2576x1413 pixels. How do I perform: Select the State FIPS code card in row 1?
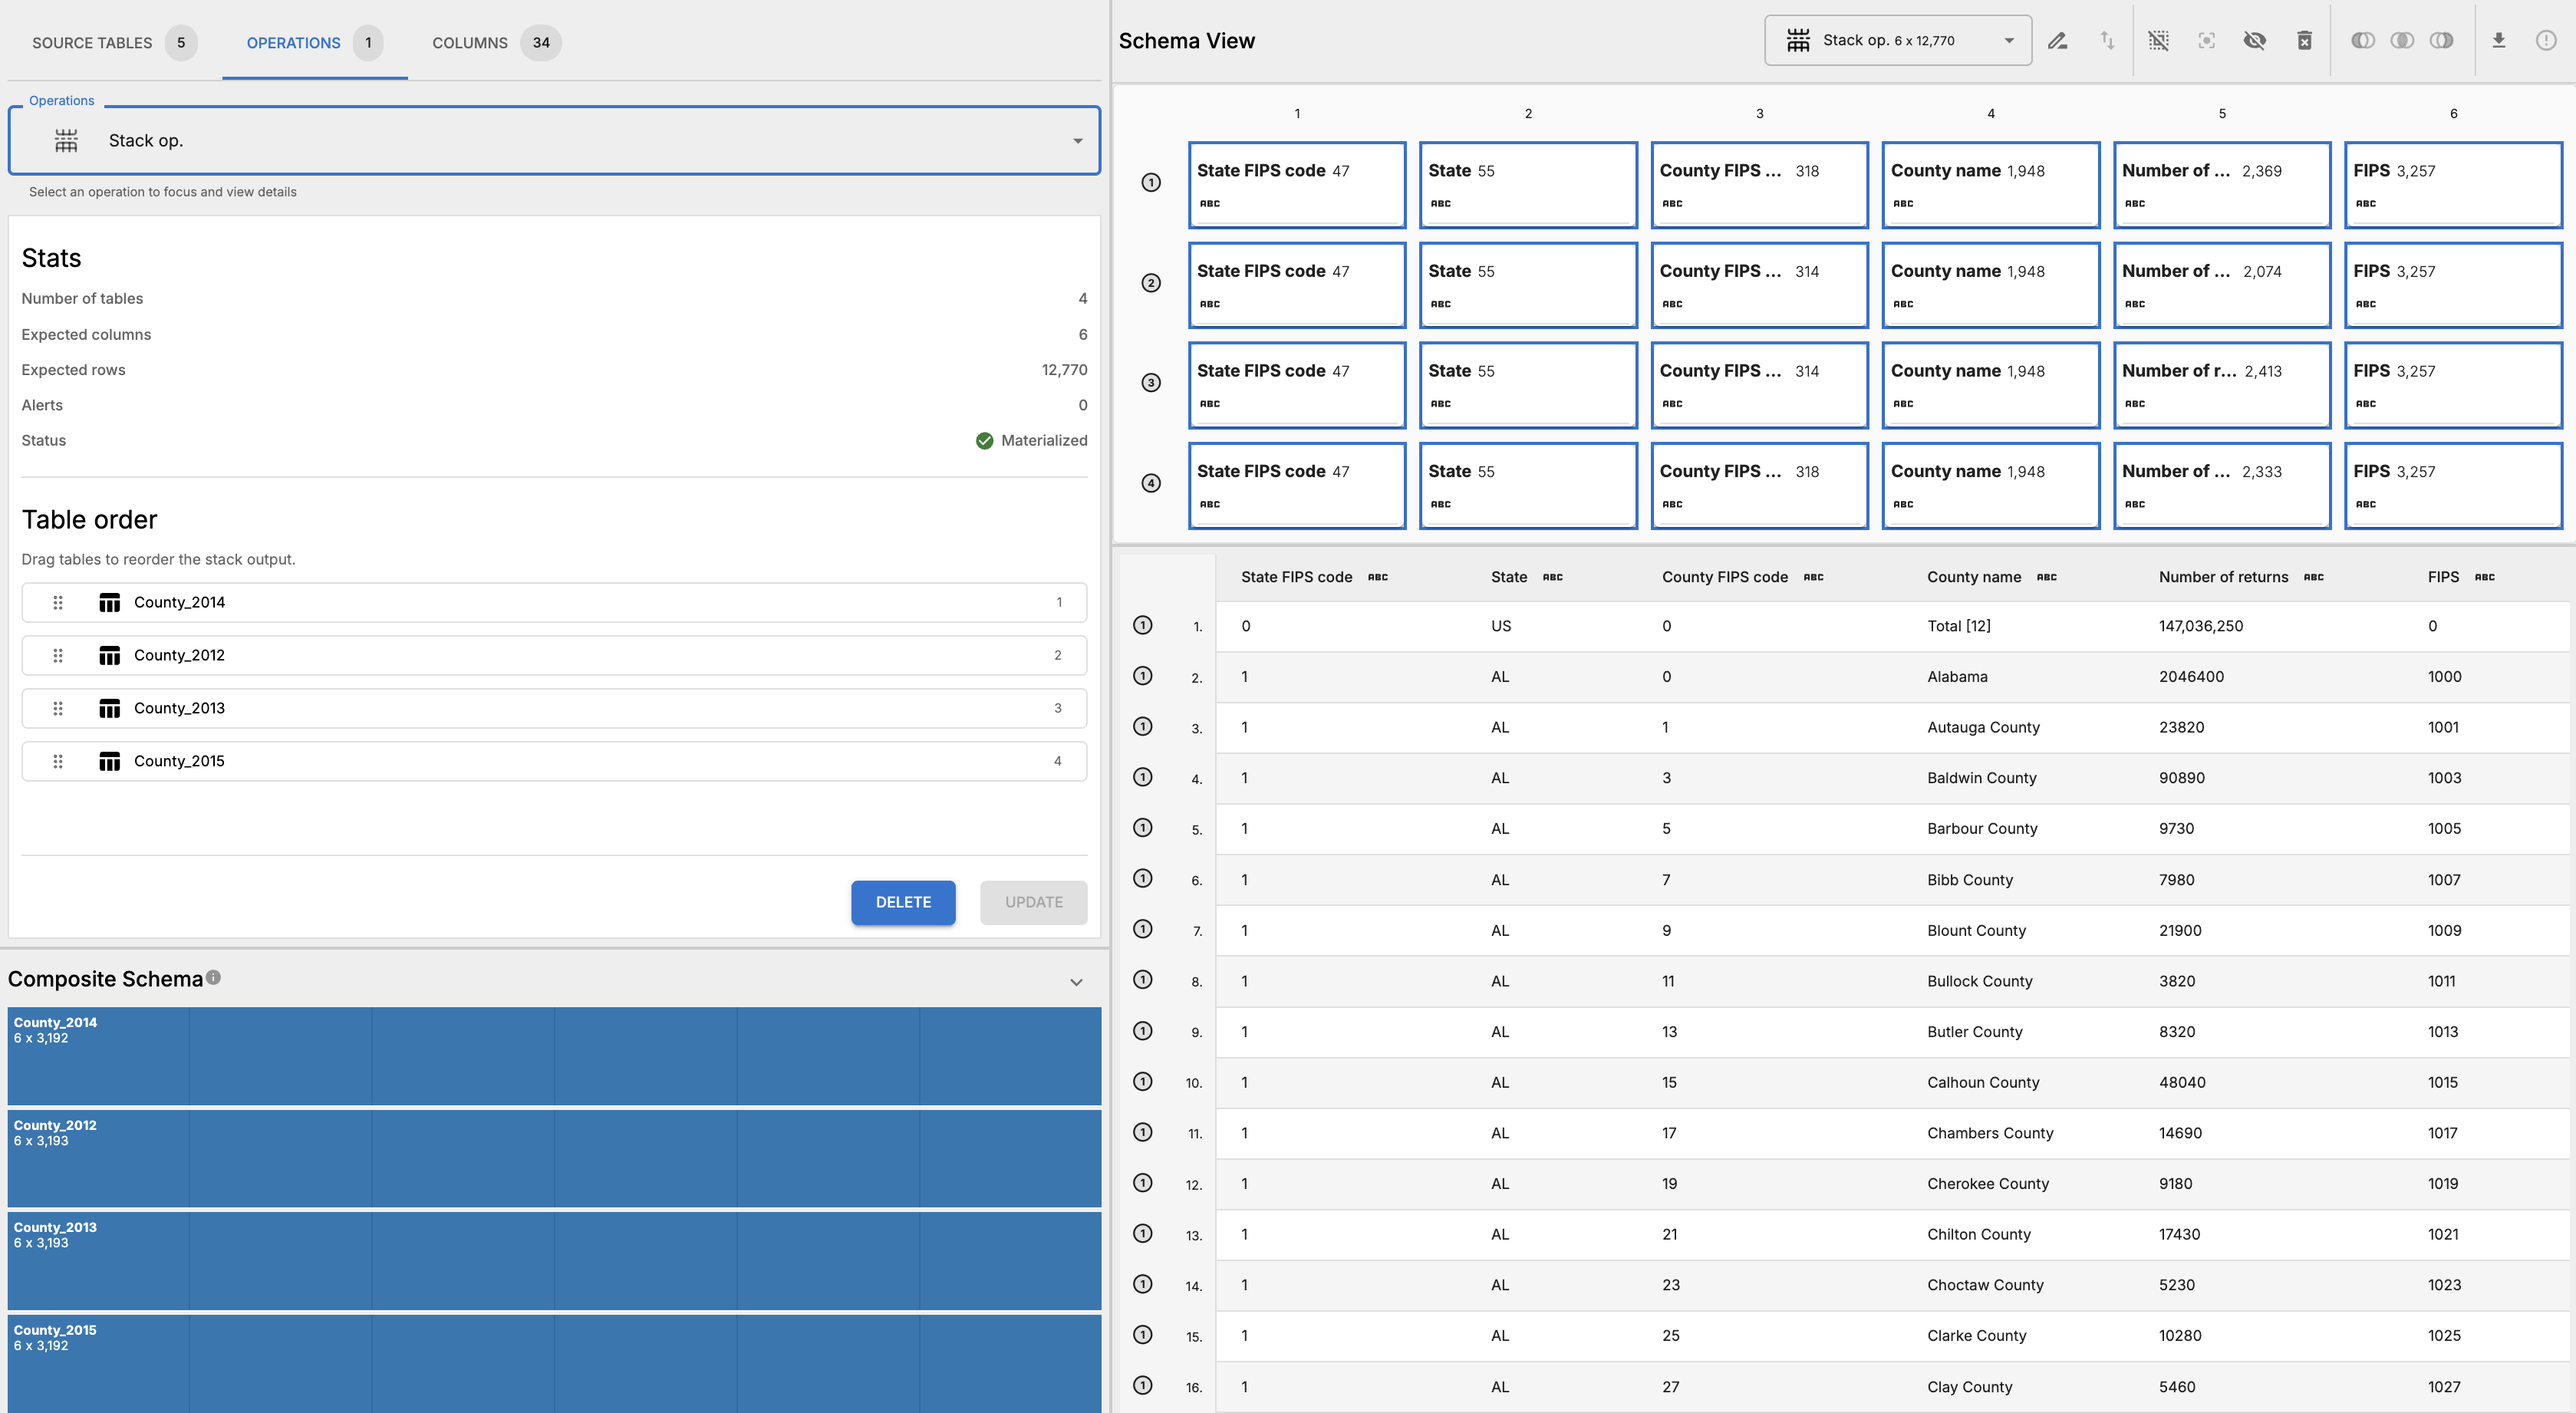(x=1297, y=185)
